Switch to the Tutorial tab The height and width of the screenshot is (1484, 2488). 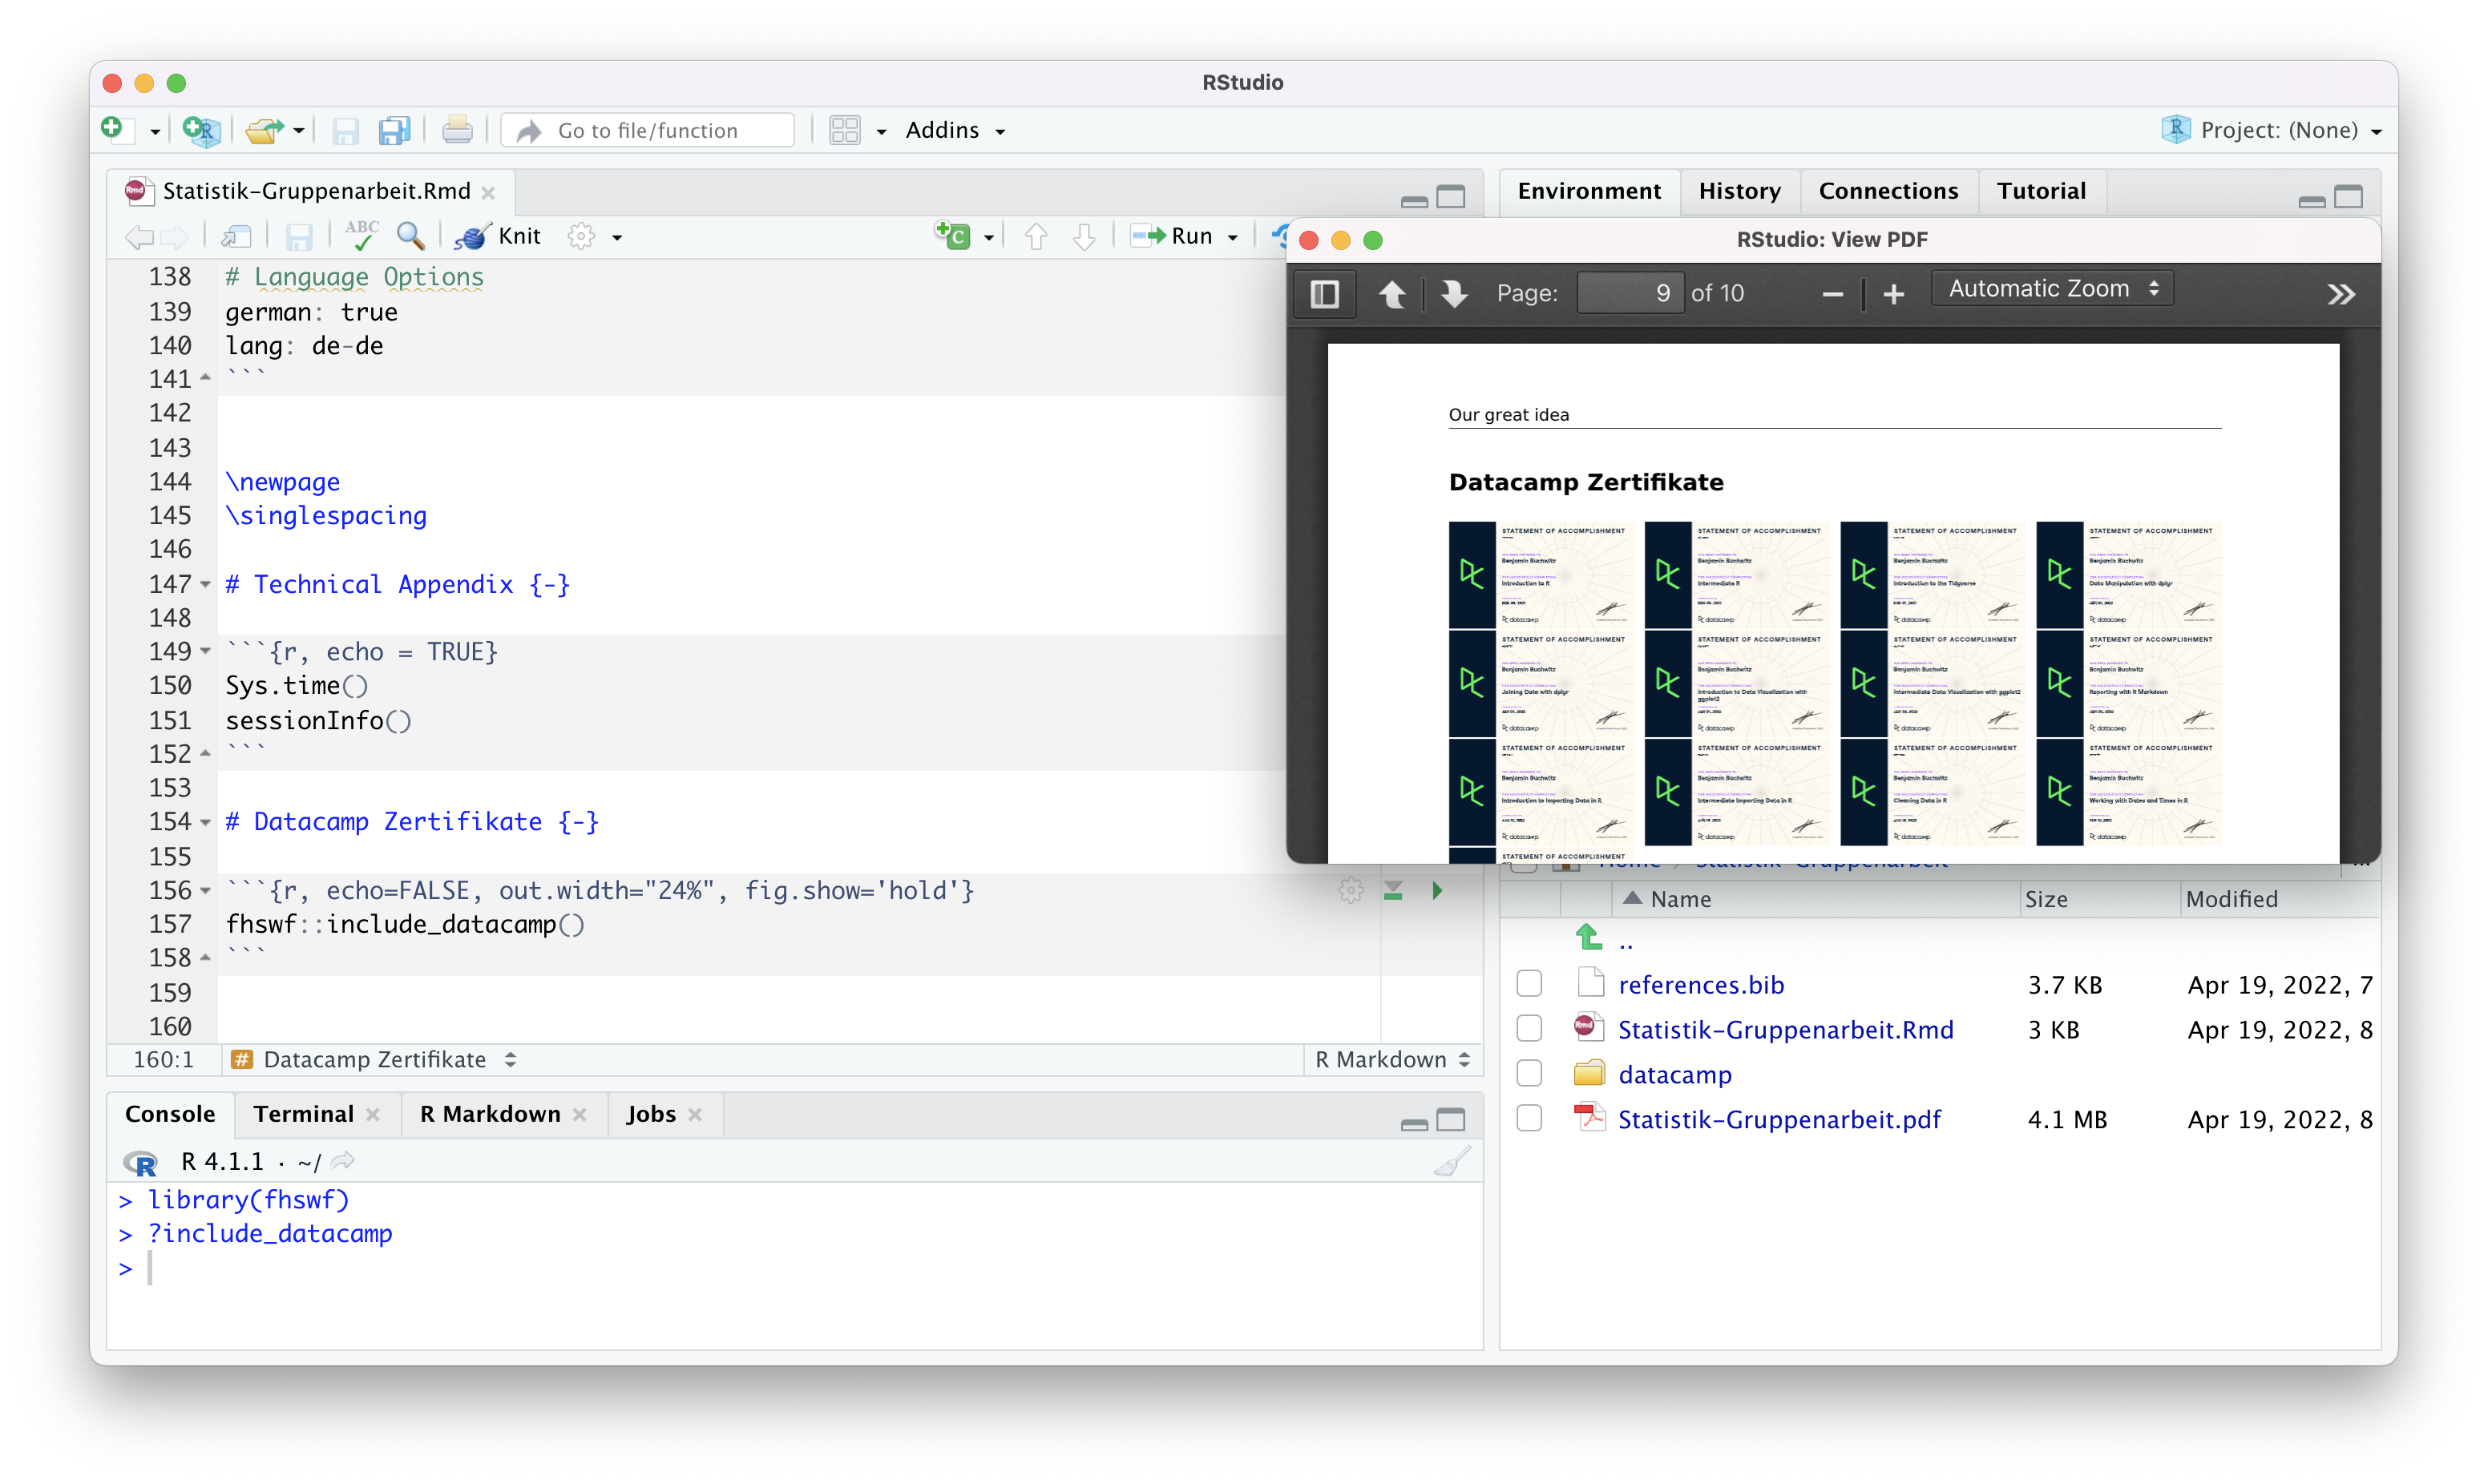click(2041, 191)
